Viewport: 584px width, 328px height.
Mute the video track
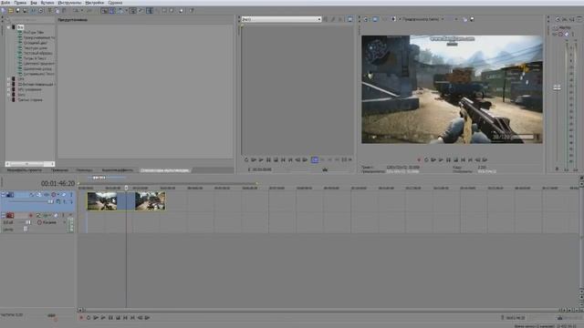coord(64,194)
